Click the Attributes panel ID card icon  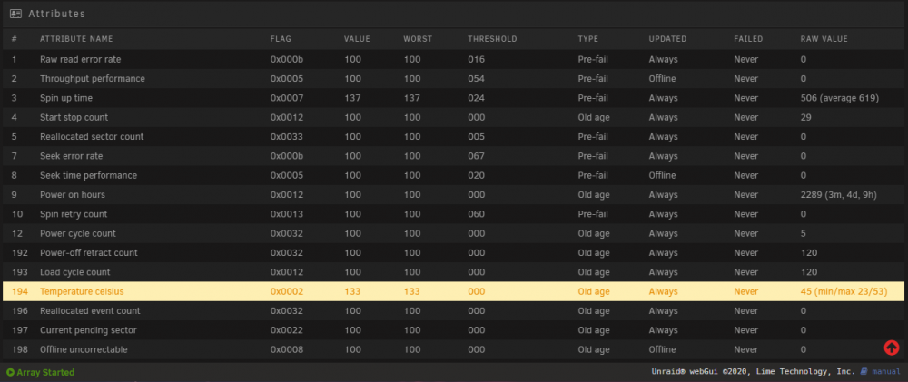(x=15, y=14)
